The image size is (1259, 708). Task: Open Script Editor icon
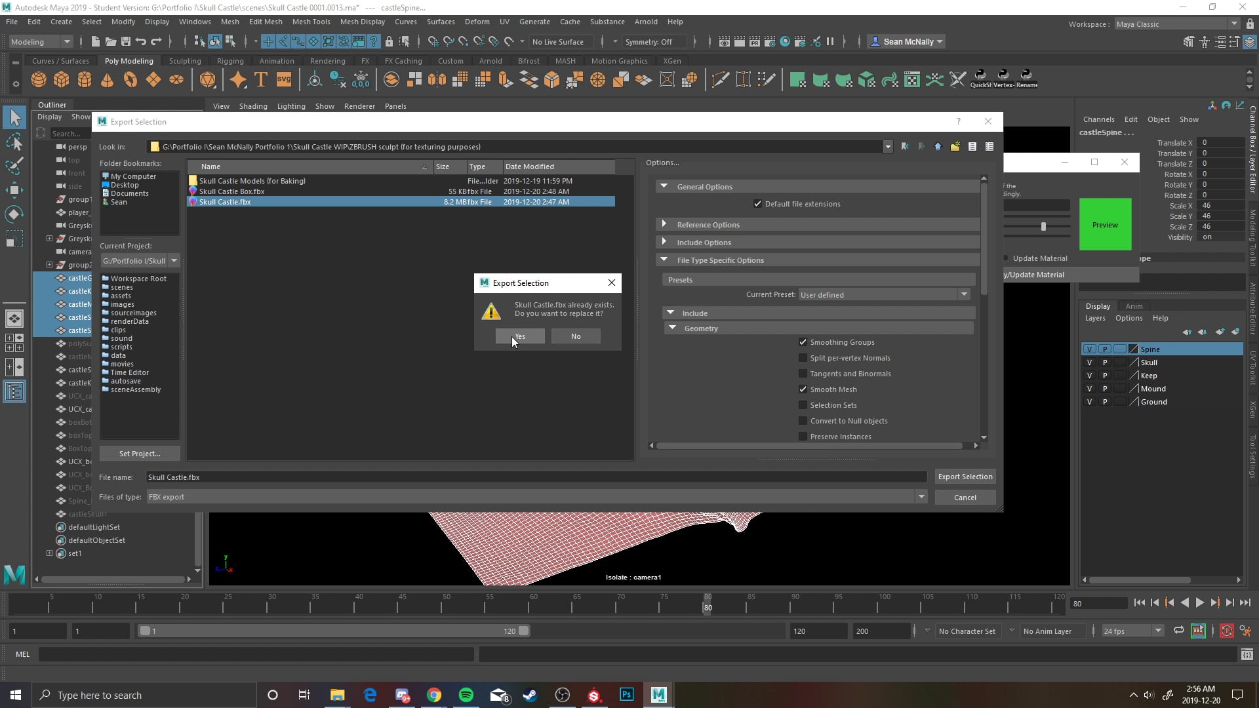[1247, 654]
